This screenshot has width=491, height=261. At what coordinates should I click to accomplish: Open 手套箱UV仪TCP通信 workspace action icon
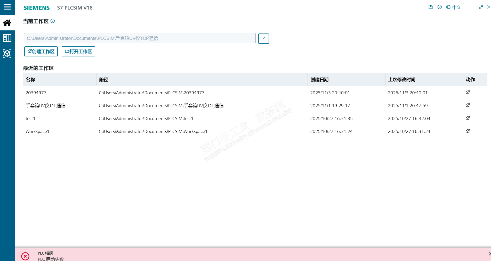[468, 105]
